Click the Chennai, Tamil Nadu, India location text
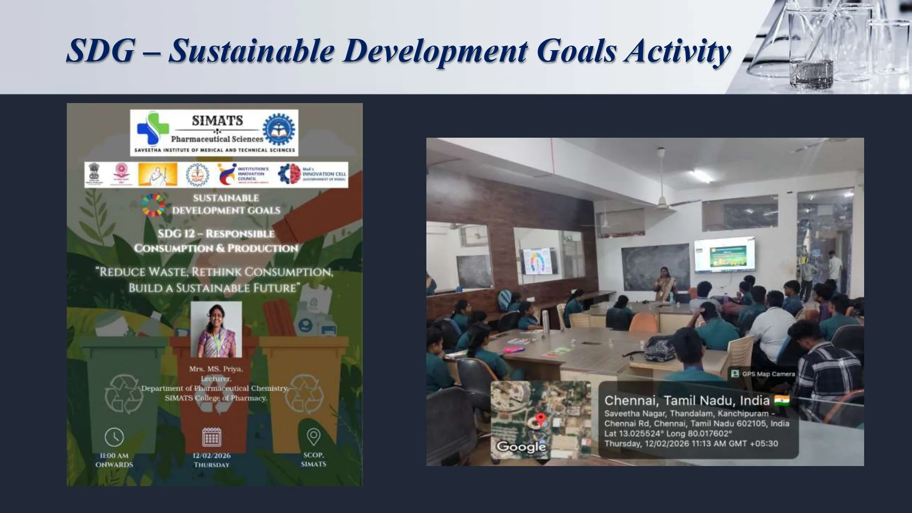Image resolution: width=912 pixels, height=513 pixels. click(x=687, y=400)
